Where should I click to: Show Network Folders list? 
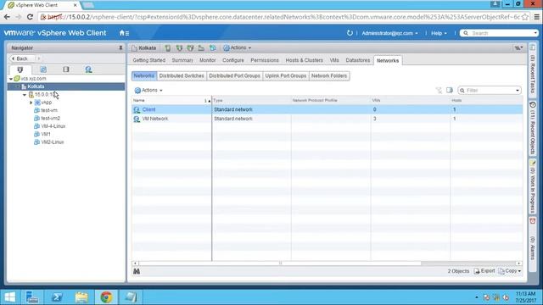(x=329, y=75)
